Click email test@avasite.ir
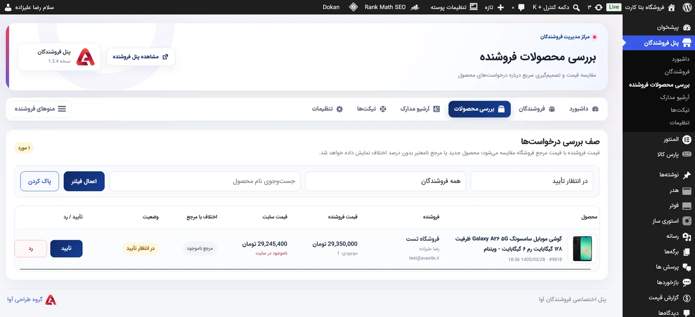Image resolution: width=695 pixels, height=317 pixels. [424, 258]
